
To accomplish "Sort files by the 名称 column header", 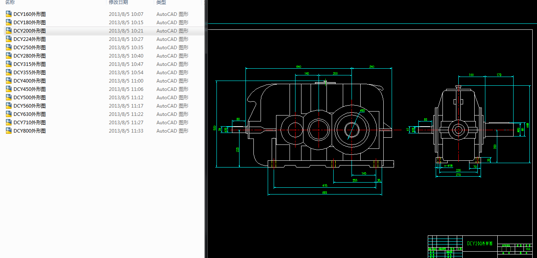I will [x=10, y=2].
